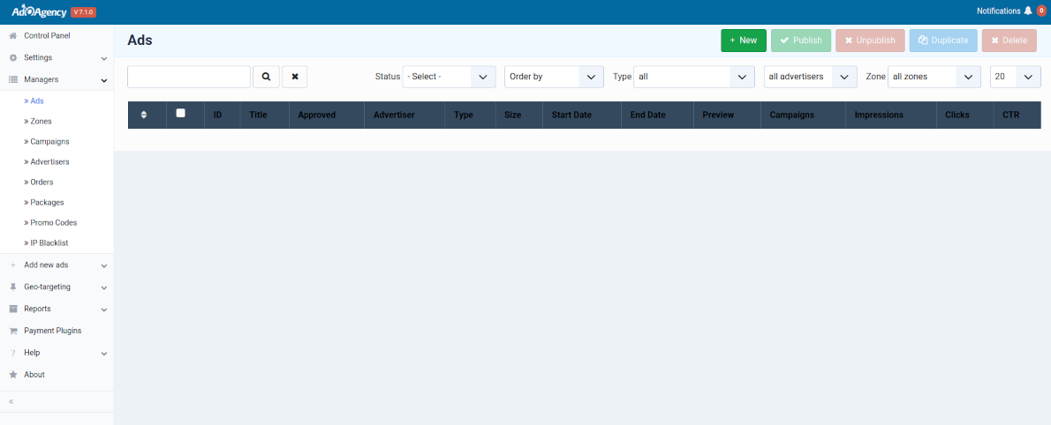Viewport: 1051px width, 425px height.
Task: Click the Help question mark icon
Action: point(12,353)
